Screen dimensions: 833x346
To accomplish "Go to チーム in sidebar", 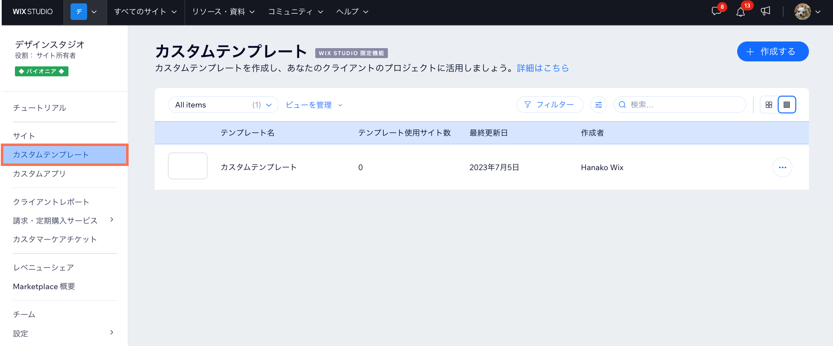I will tap(24, 314).
